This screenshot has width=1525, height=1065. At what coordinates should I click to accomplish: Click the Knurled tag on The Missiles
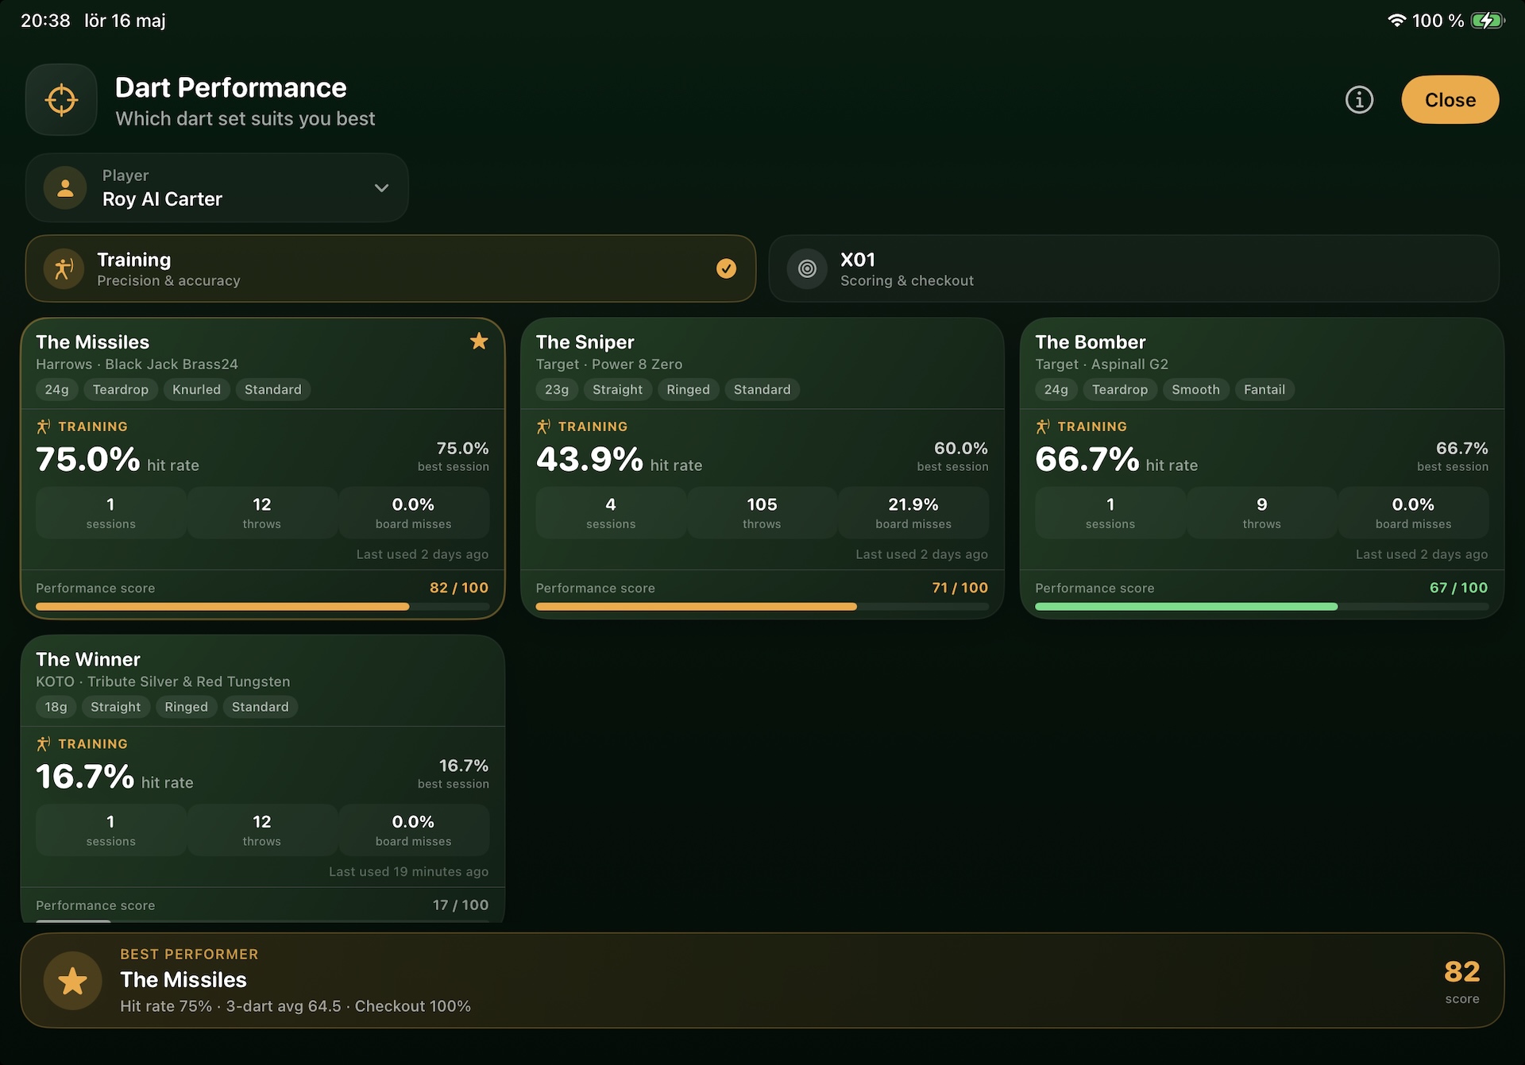(x=196, y=389)
